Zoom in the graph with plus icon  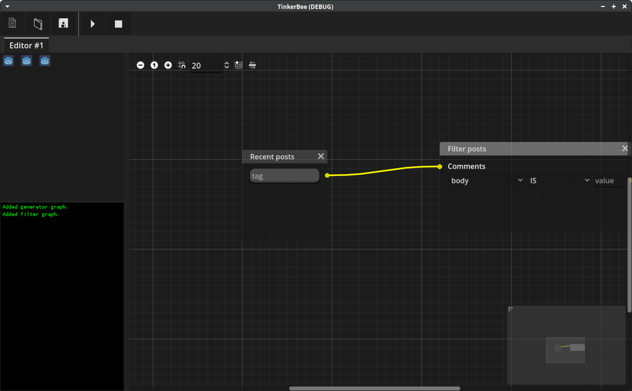(x=168, y=65)
